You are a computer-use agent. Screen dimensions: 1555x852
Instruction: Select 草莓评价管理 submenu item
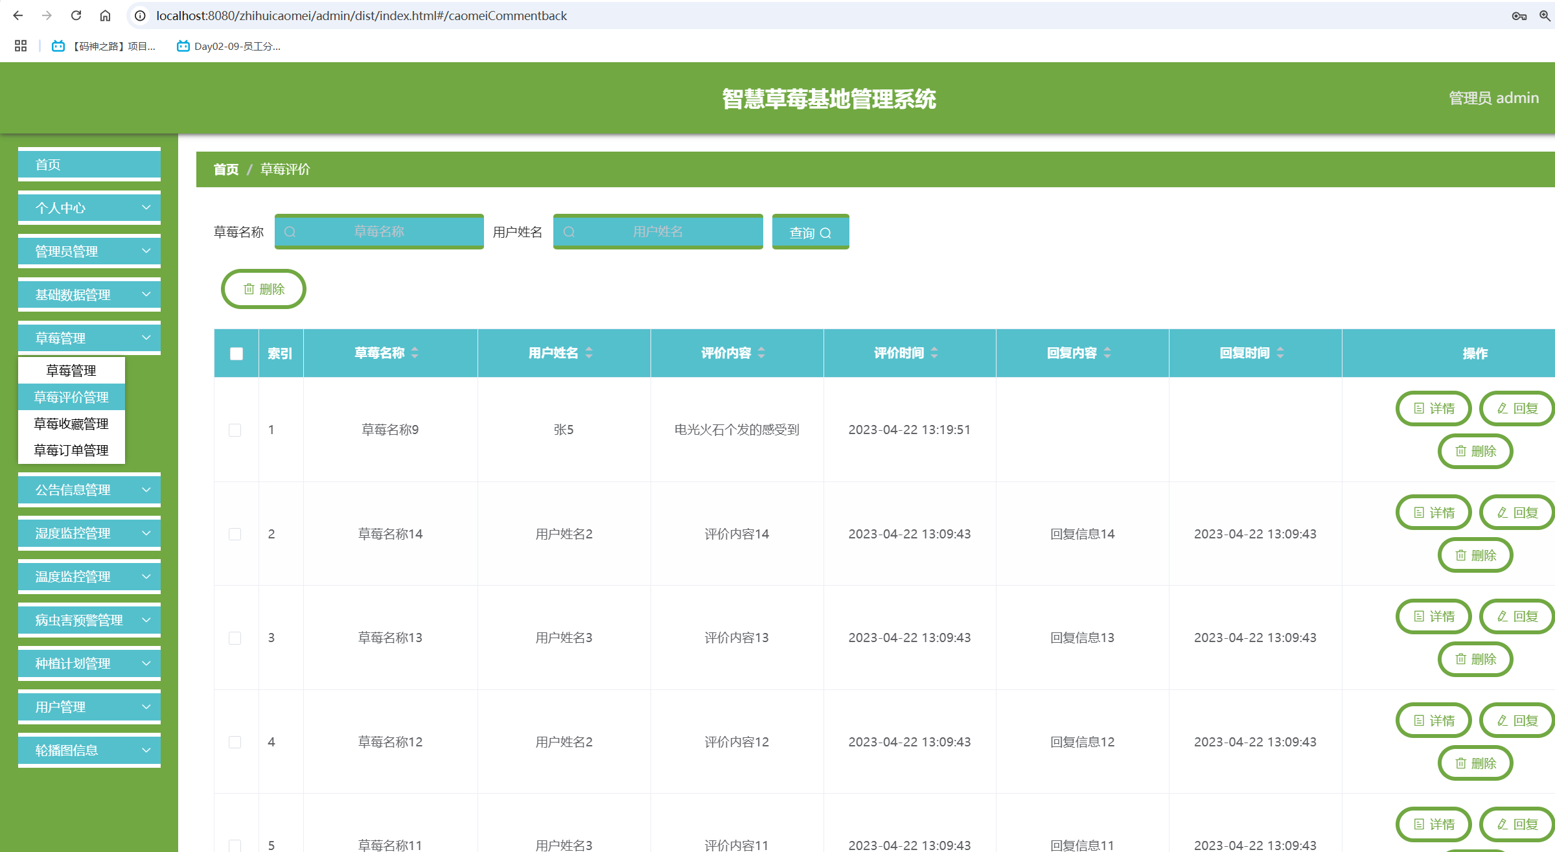[71, 397]
